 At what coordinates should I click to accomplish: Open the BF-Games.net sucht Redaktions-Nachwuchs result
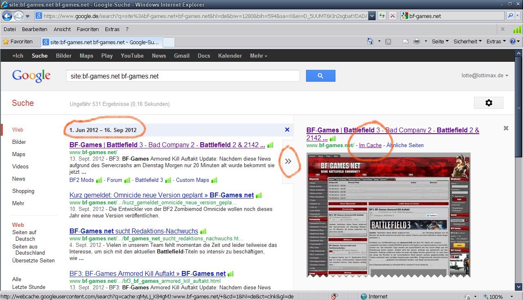[x=134, y=231]
